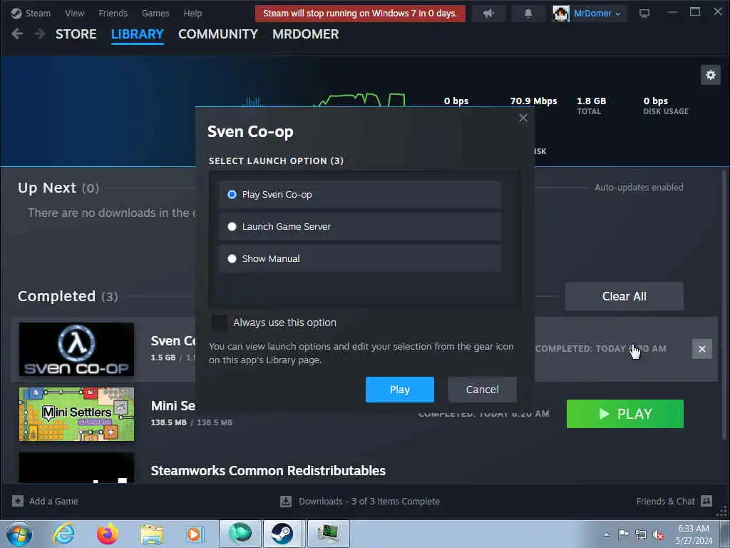Click the 0 bps DISK USAGE stat

coord(666,106)
